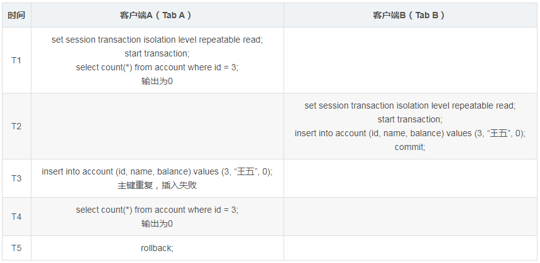Viewport: 540px width, 263px height.
Task: Click the select count statement in T4 row
Action: tap(157, 210)
